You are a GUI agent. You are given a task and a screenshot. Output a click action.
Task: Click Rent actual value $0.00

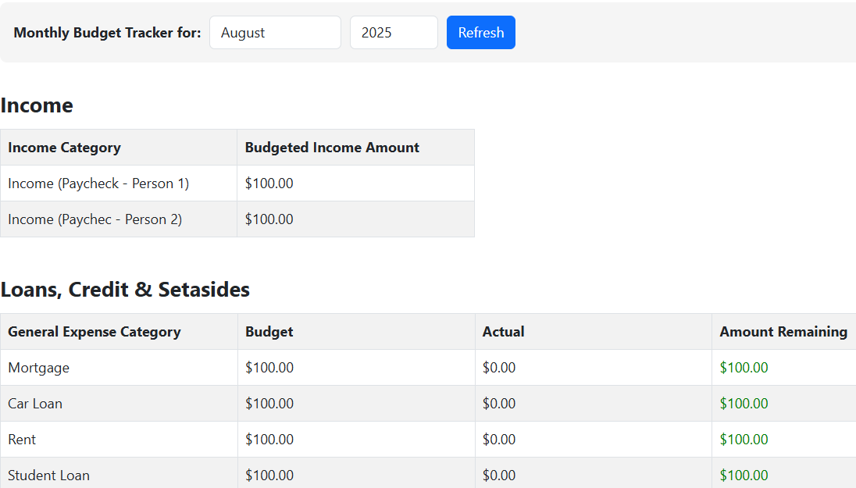499,440
